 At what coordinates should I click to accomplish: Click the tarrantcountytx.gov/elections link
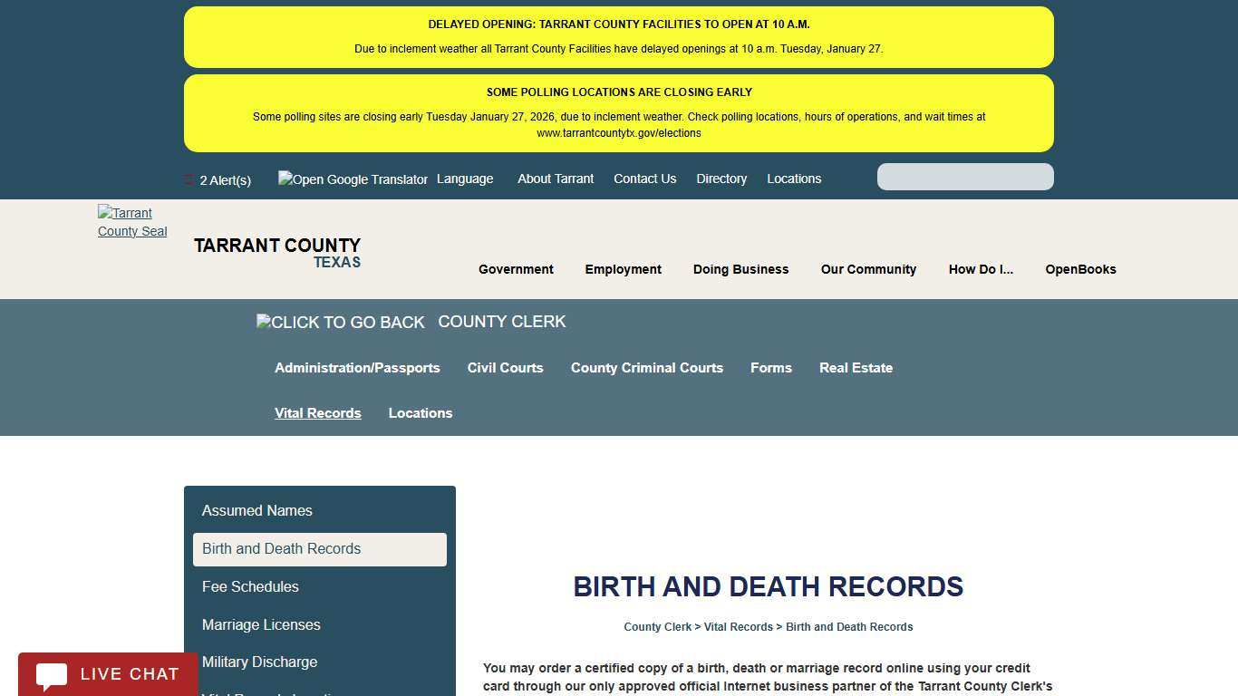point(619,132)
